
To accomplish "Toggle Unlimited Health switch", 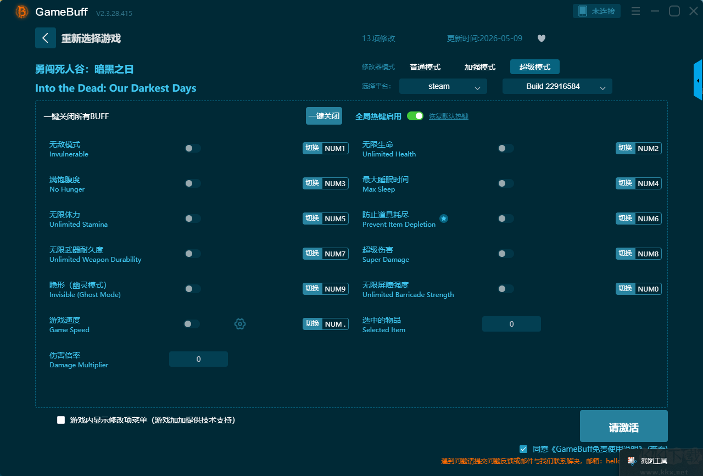I will (x=506, y=148).
